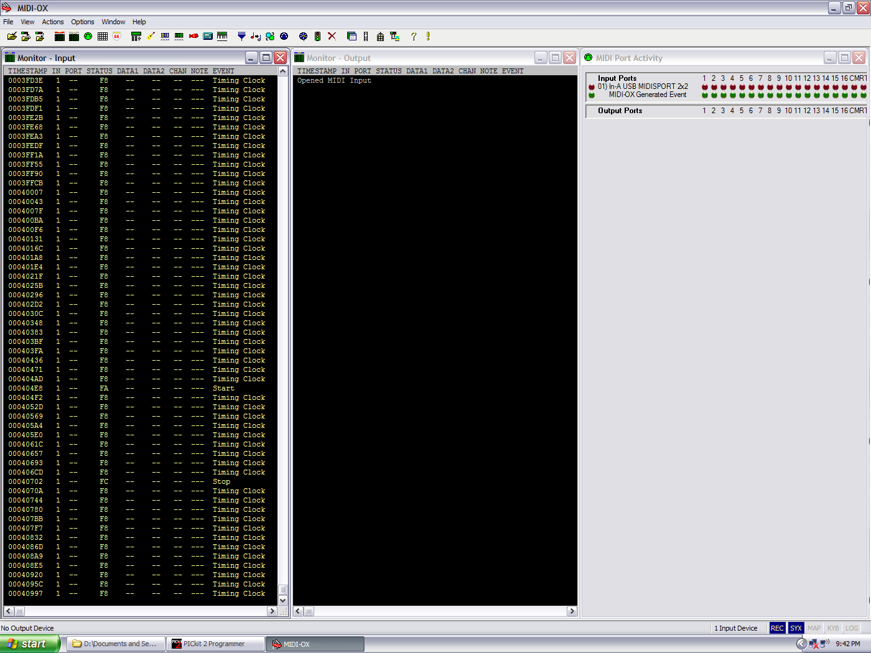Screen dimensions: 871x653
Task: Click the MIDI Port Activity window title icon
Action: (589, 58)
